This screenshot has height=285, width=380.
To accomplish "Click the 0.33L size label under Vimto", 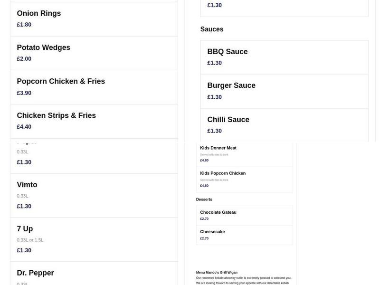I will click(x=22, y=196).
